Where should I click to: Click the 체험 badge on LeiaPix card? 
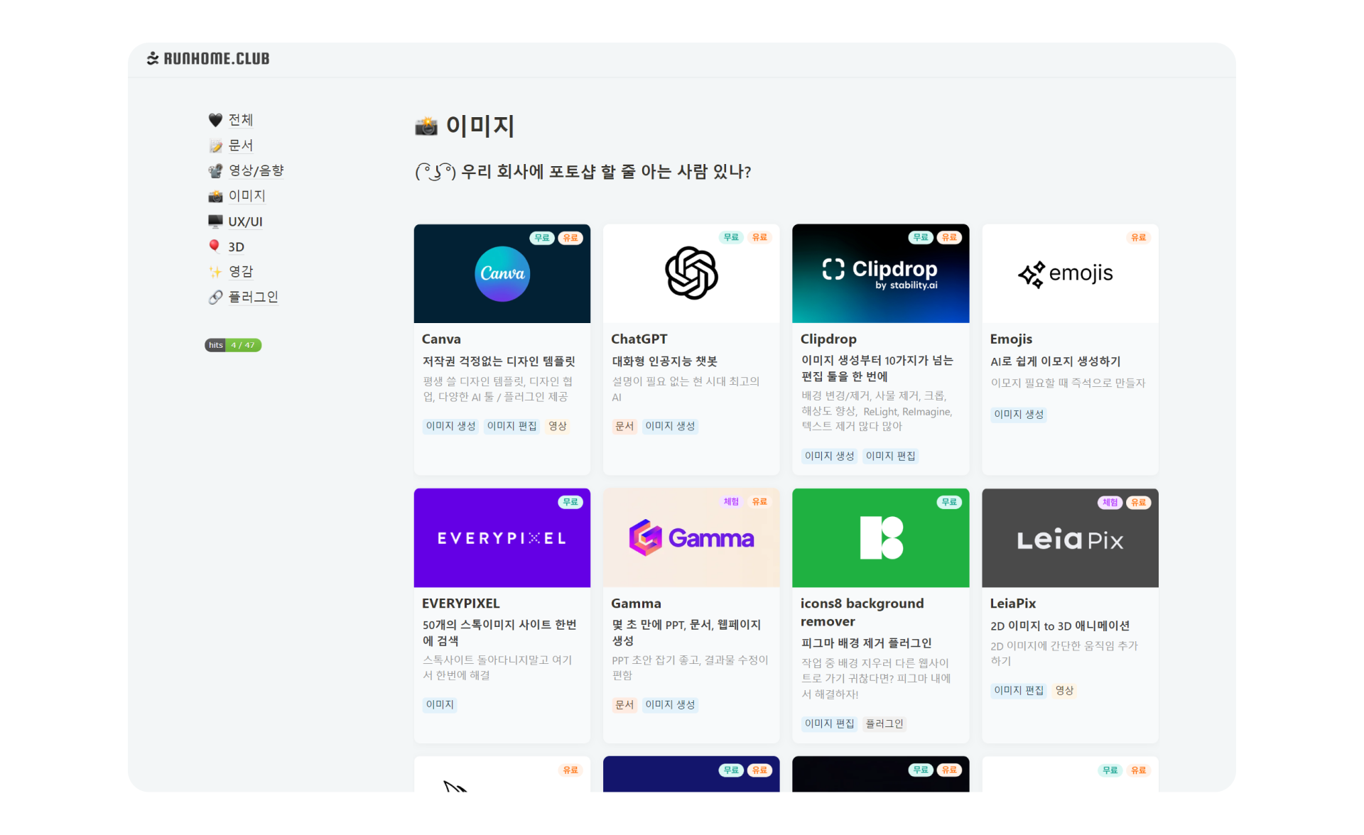1110,502
